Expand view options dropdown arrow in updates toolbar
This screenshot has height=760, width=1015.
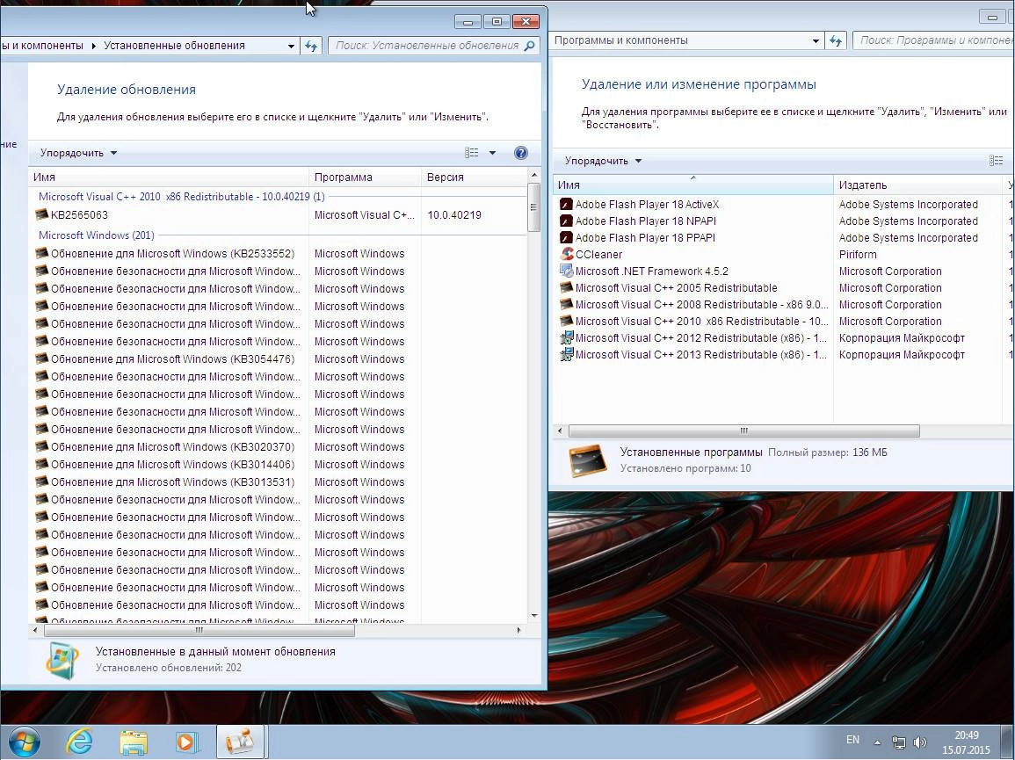click(492, 153)
